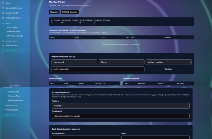This screenshot has height=139, width=212.
Task: Click the Register button
Action: pos(169,69)
